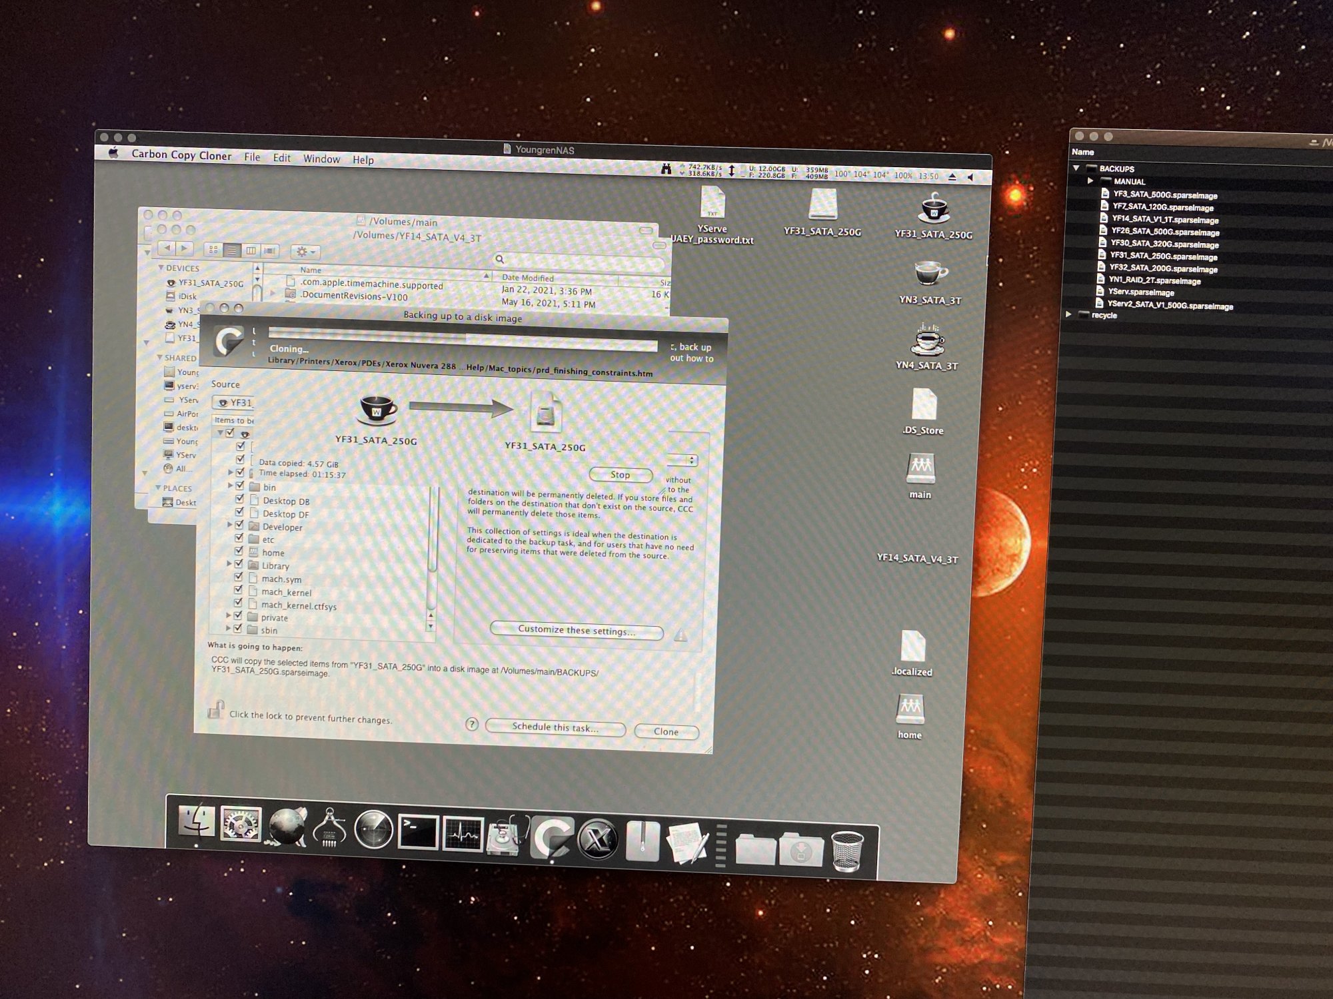The image size is (1333, 999).
Task: Click Schedule this task button
Action: pos(555,727)
